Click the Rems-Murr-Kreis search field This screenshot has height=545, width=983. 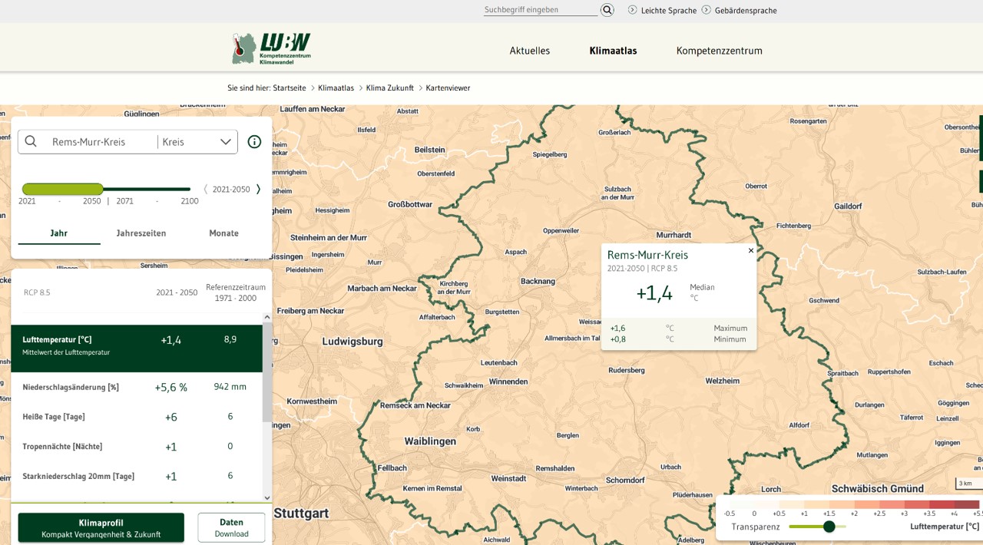[x=100, y=142]
